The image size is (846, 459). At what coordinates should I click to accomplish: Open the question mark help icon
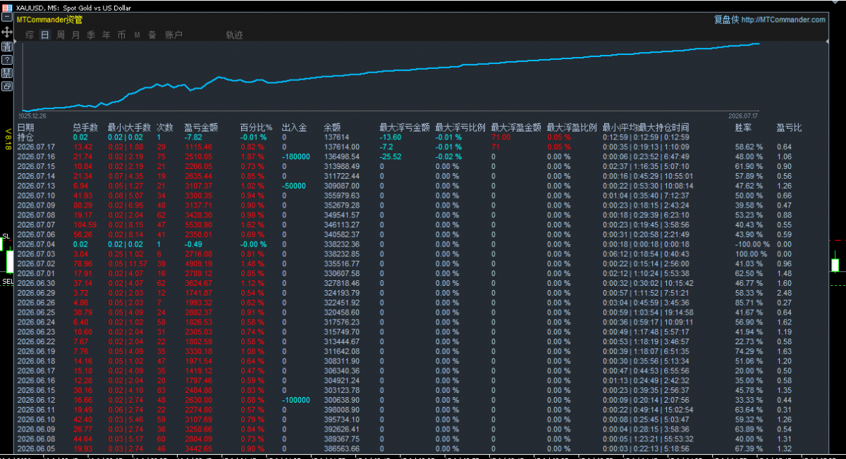point(6,60)
